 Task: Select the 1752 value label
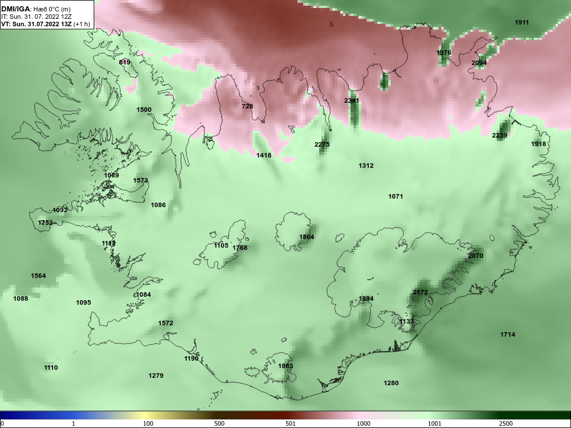[x=45, y=223]
